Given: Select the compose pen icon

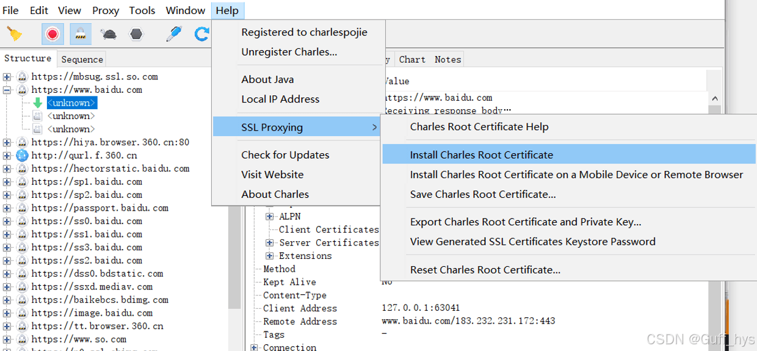Looking at the screenshot, I should point(174,34).
